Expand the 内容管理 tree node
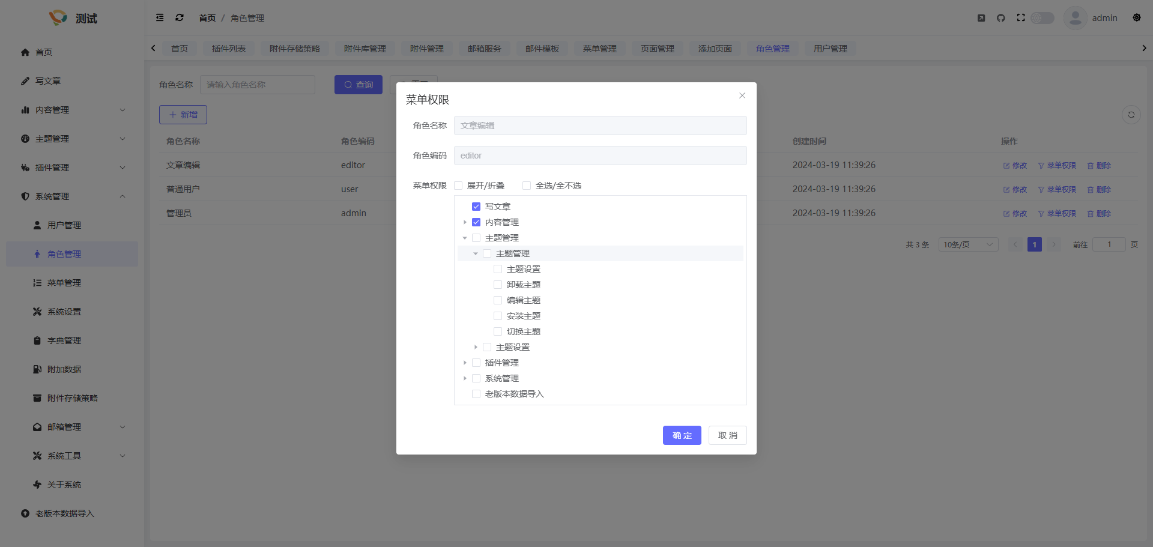Screen dimensions: 1153x547 click(x=465, y=222)
